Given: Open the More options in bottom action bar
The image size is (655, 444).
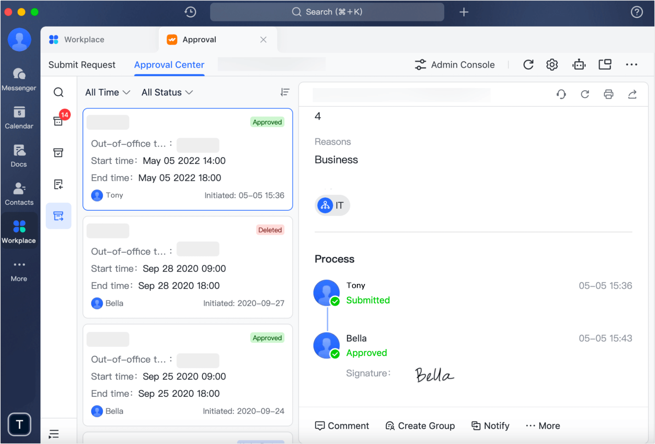Looking at the screenshot, I should (543, 425).
